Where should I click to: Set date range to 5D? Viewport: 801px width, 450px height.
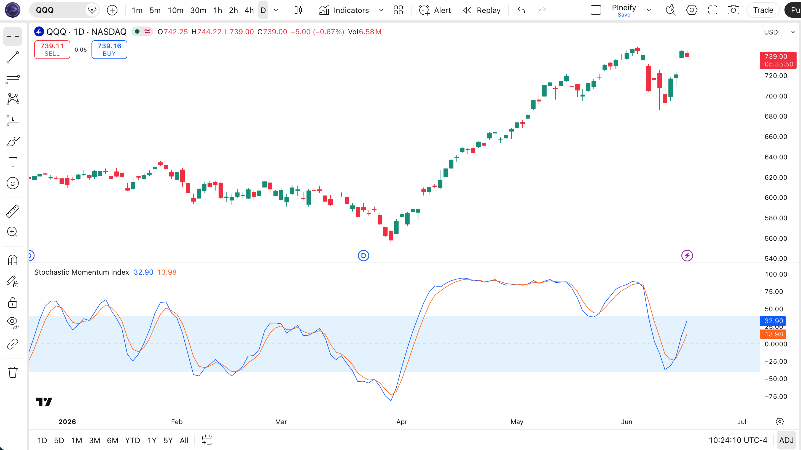59,440
